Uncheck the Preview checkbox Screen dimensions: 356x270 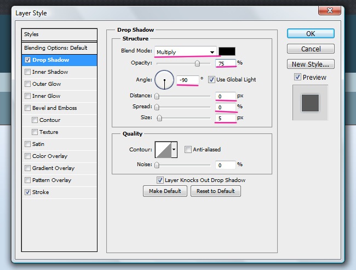point(297,77)
